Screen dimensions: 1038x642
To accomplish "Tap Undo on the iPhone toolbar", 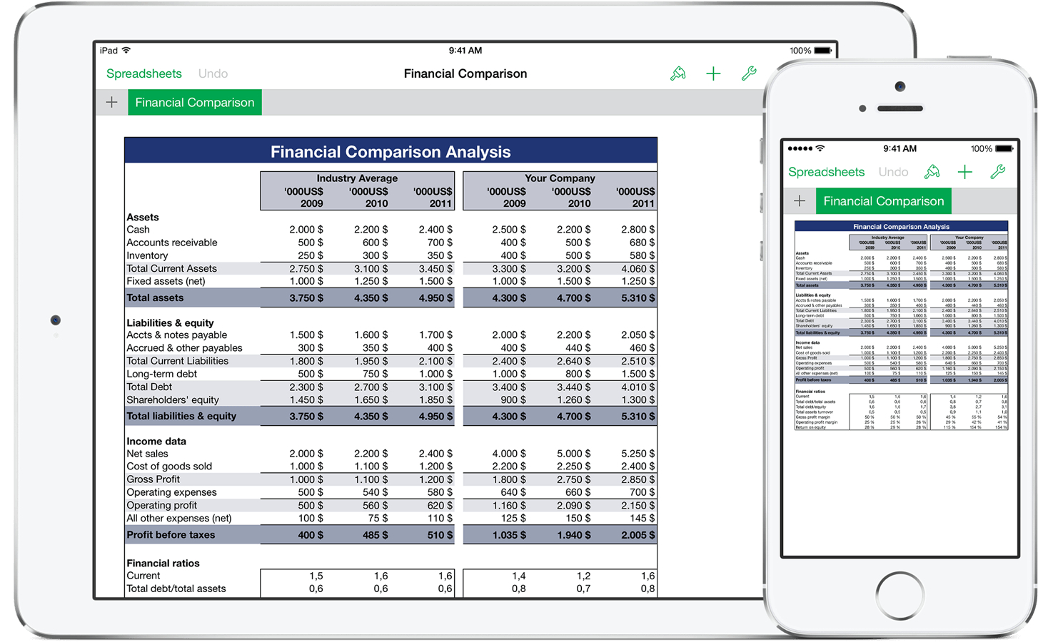I will 893,172.
